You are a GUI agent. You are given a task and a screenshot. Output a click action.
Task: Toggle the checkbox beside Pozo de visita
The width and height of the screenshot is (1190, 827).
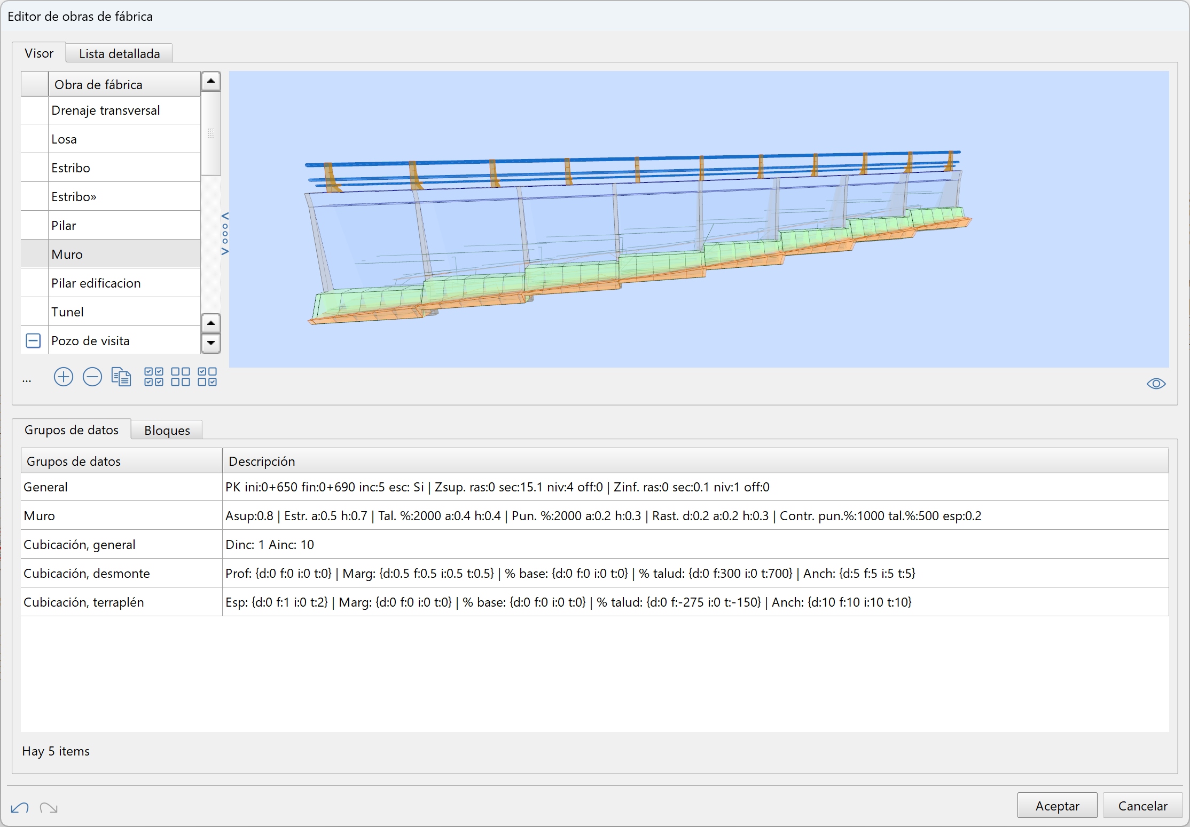(34, 340)
